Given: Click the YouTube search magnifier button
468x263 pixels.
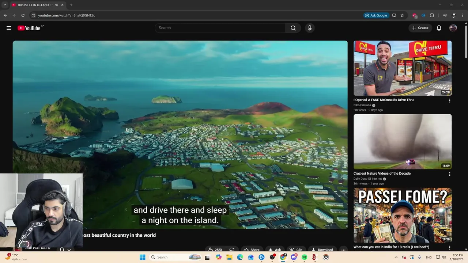Looking at the screenshot, I should tap(293, 28).
